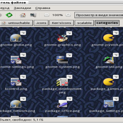Click the gnome-globe.png file name

click(16, 45)
